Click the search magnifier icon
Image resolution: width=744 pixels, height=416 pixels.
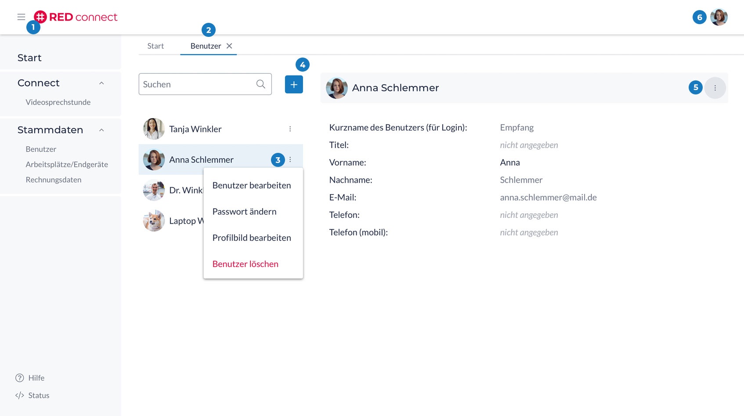[260, 84]
